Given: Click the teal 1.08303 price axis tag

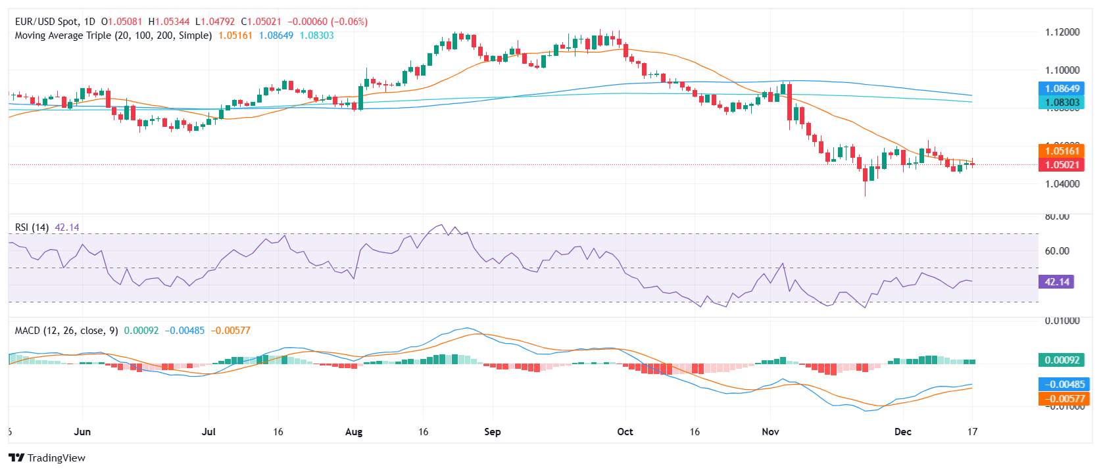Looking at the screenshot, I should (1062, 103).
